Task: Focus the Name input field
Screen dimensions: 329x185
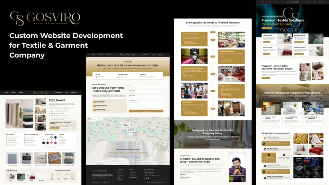Action: click(146, 87)
